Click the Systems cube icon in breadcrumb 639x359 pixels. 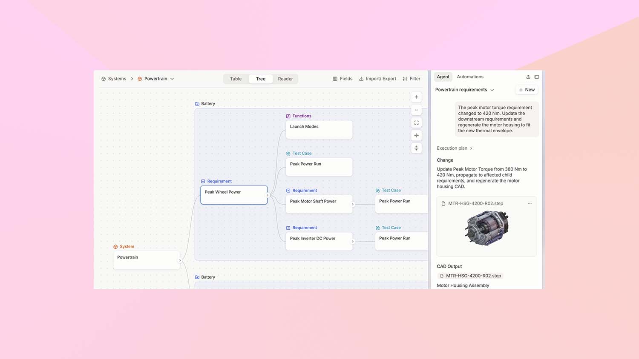pyautogui.click(x=104, y=79)
